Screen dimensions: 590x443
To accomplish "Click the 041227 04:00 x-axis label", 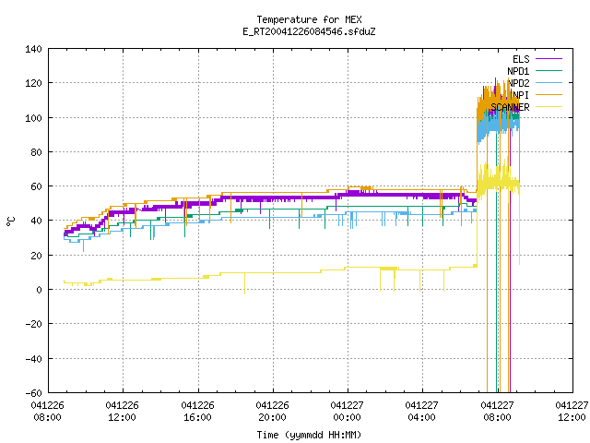I will pos(421,412).
